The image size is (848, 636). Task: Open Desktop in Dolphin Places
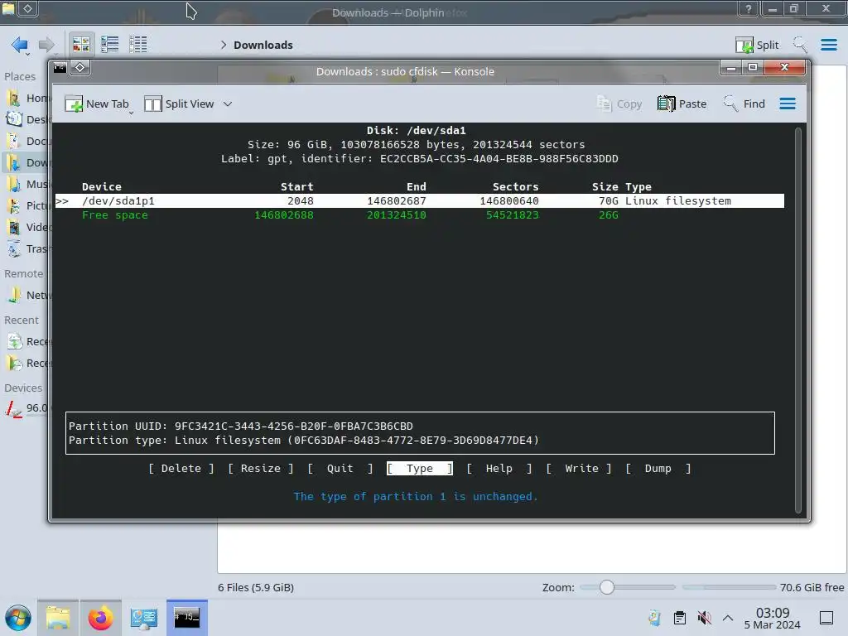[x=28, y=119]
